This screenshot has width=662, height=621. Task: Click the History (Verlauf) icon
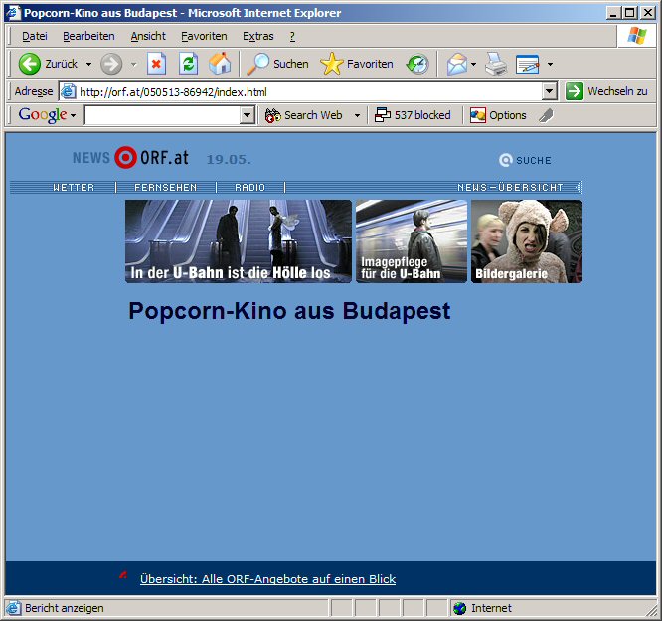[417, 64]
